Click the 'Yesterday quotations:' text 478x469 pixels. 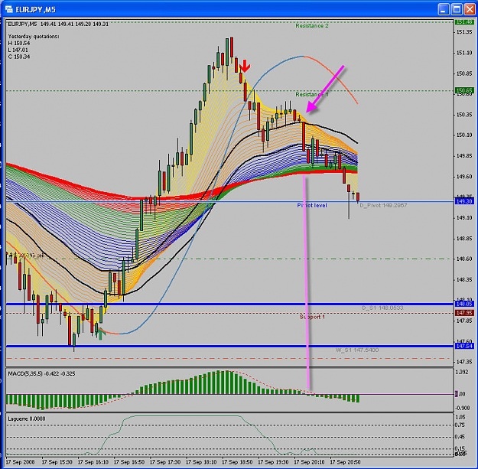(34, 37)
